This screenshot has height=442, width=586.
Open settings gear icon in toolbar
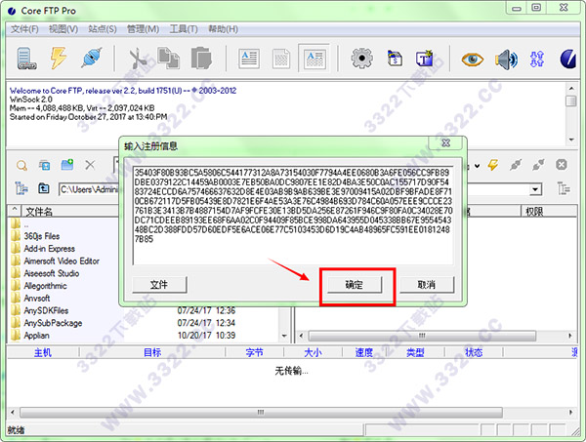[361, 59]
